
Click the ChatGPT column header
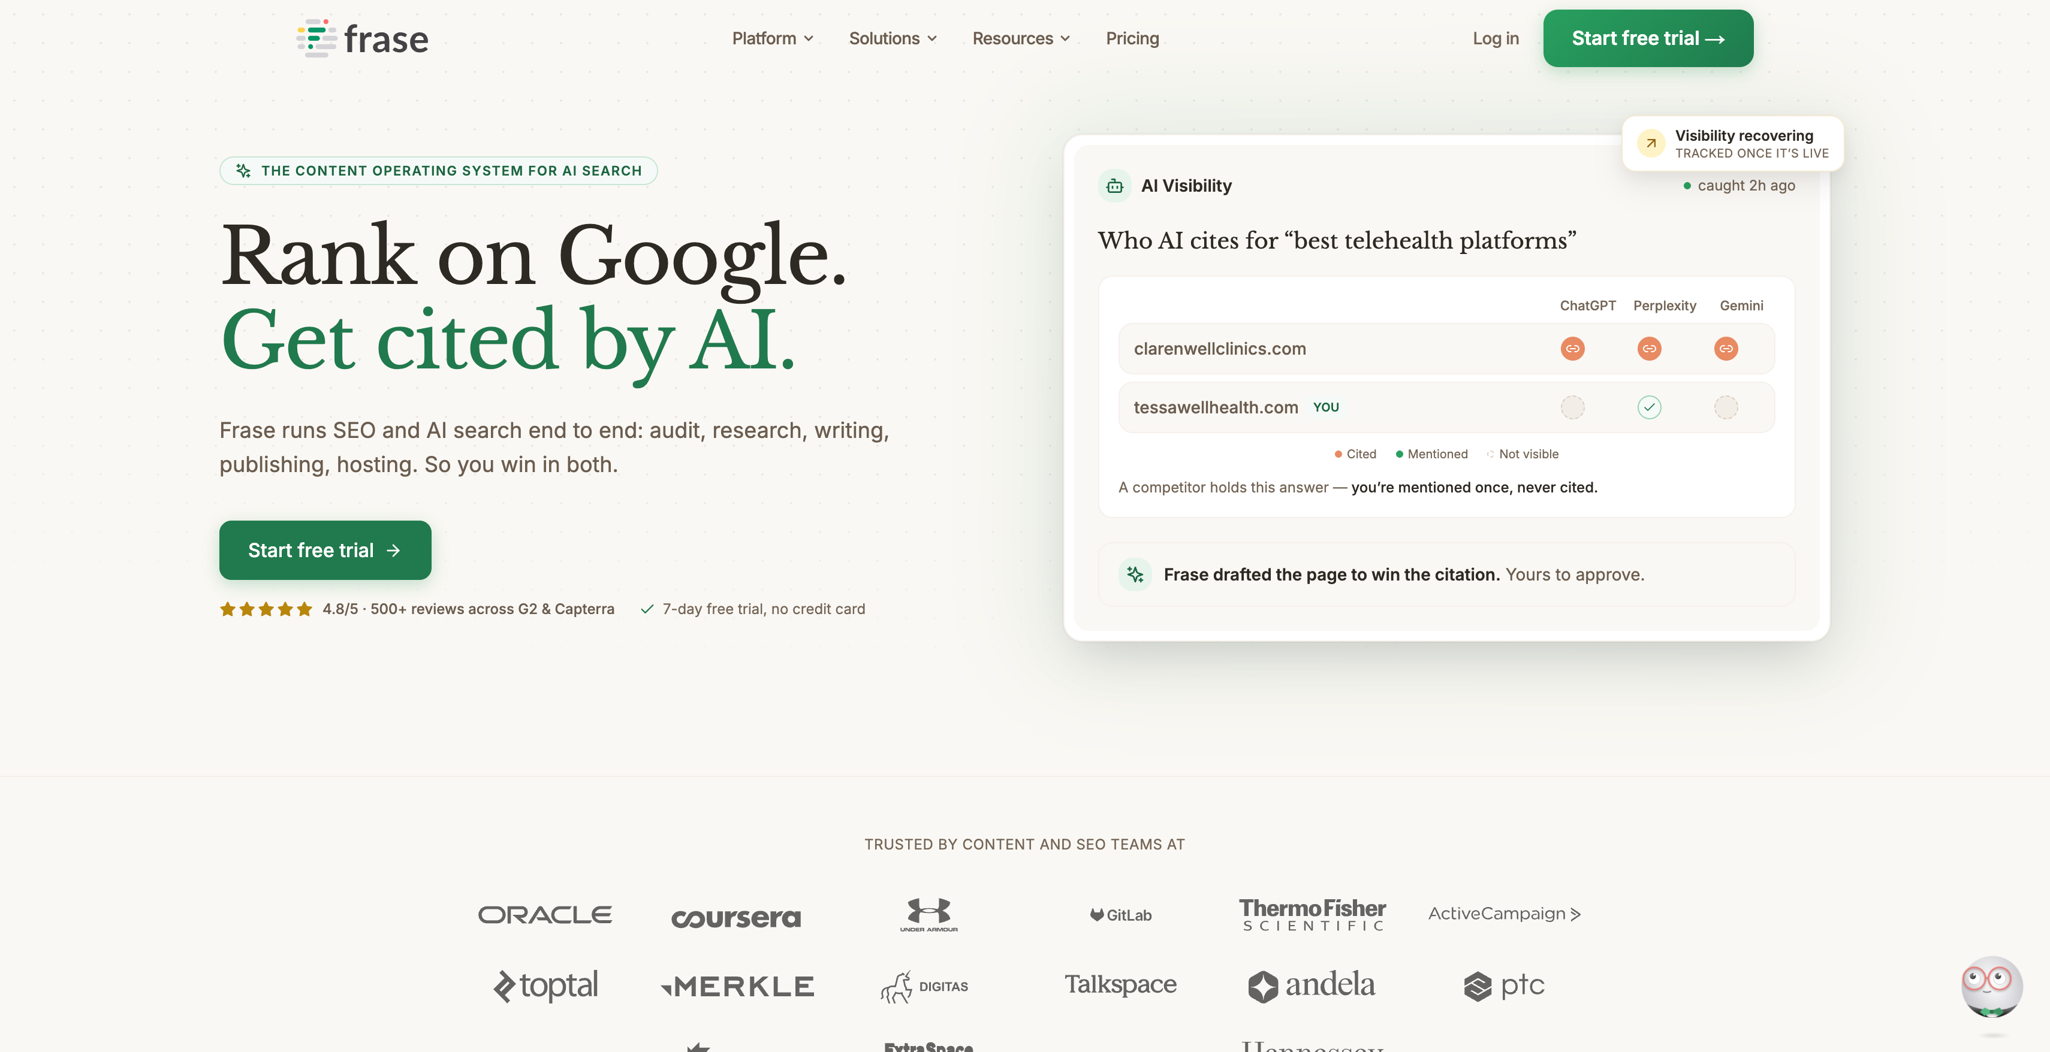point(1588,306)
